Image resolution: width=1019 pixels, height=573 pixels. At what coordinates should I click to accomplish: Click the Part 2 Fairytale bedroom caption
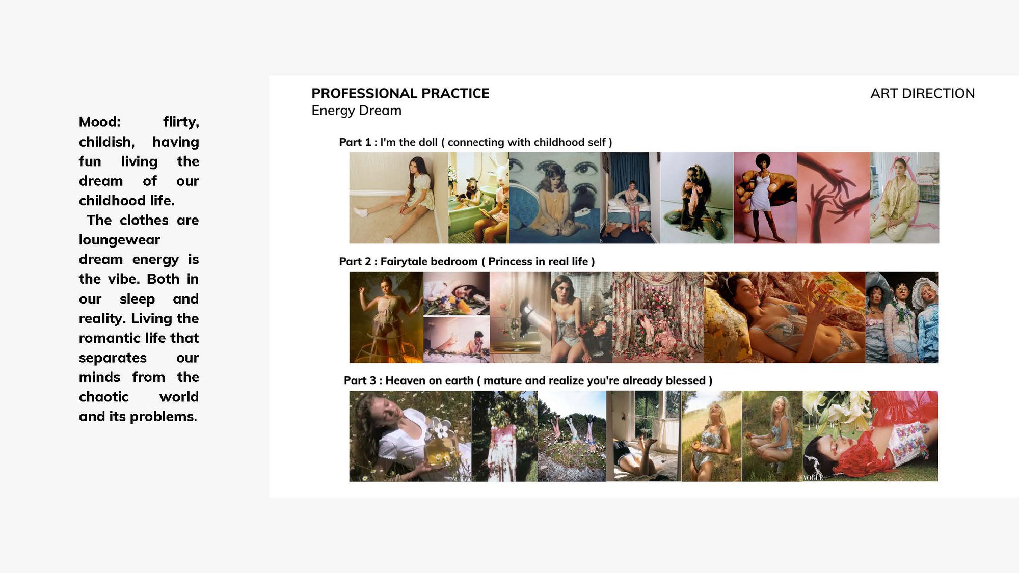pyautogui.click(x=467, y=261)
